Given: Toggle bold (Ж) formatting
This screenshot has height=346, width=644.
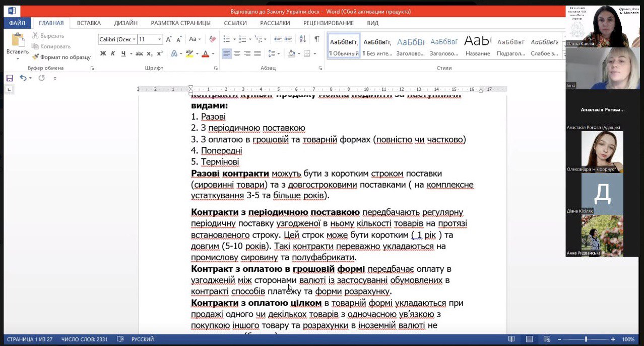Looking at the screenshot, I should point(103,53).
